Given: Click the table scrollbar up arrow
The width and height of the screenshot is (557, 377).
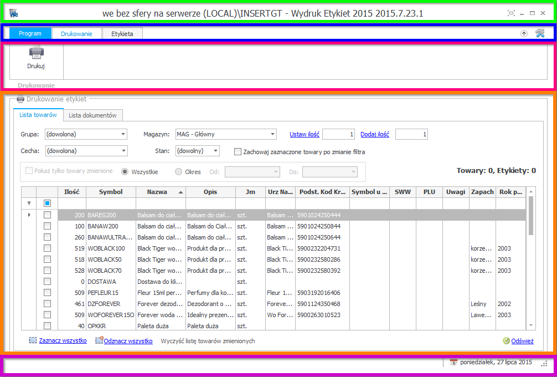Looking at the screenshot, I should pyautogui.click(x=531, y=192).
